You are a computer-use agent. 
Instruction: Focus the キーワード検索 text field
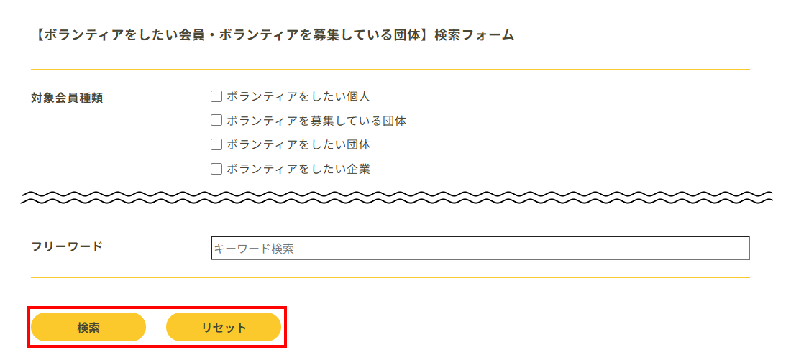[480, 248]
